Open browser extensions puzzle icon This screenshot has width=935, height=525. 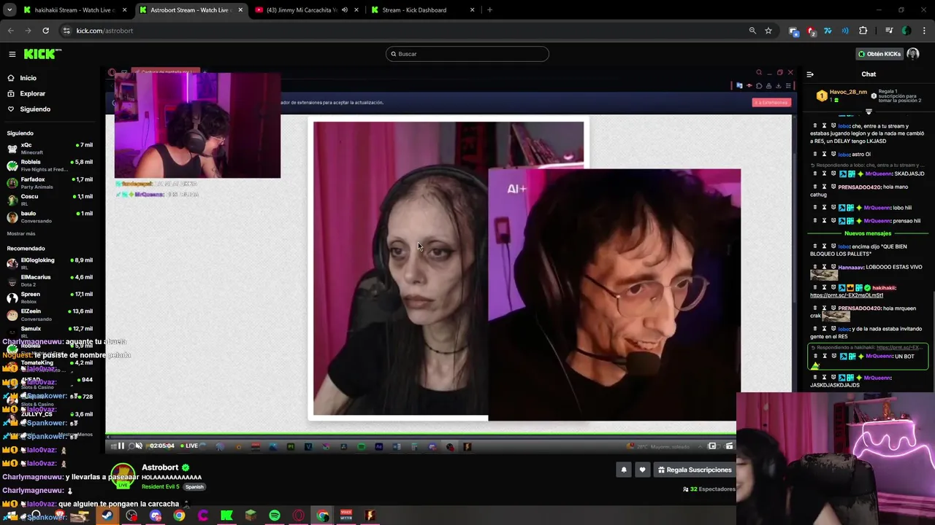point(863,31)
